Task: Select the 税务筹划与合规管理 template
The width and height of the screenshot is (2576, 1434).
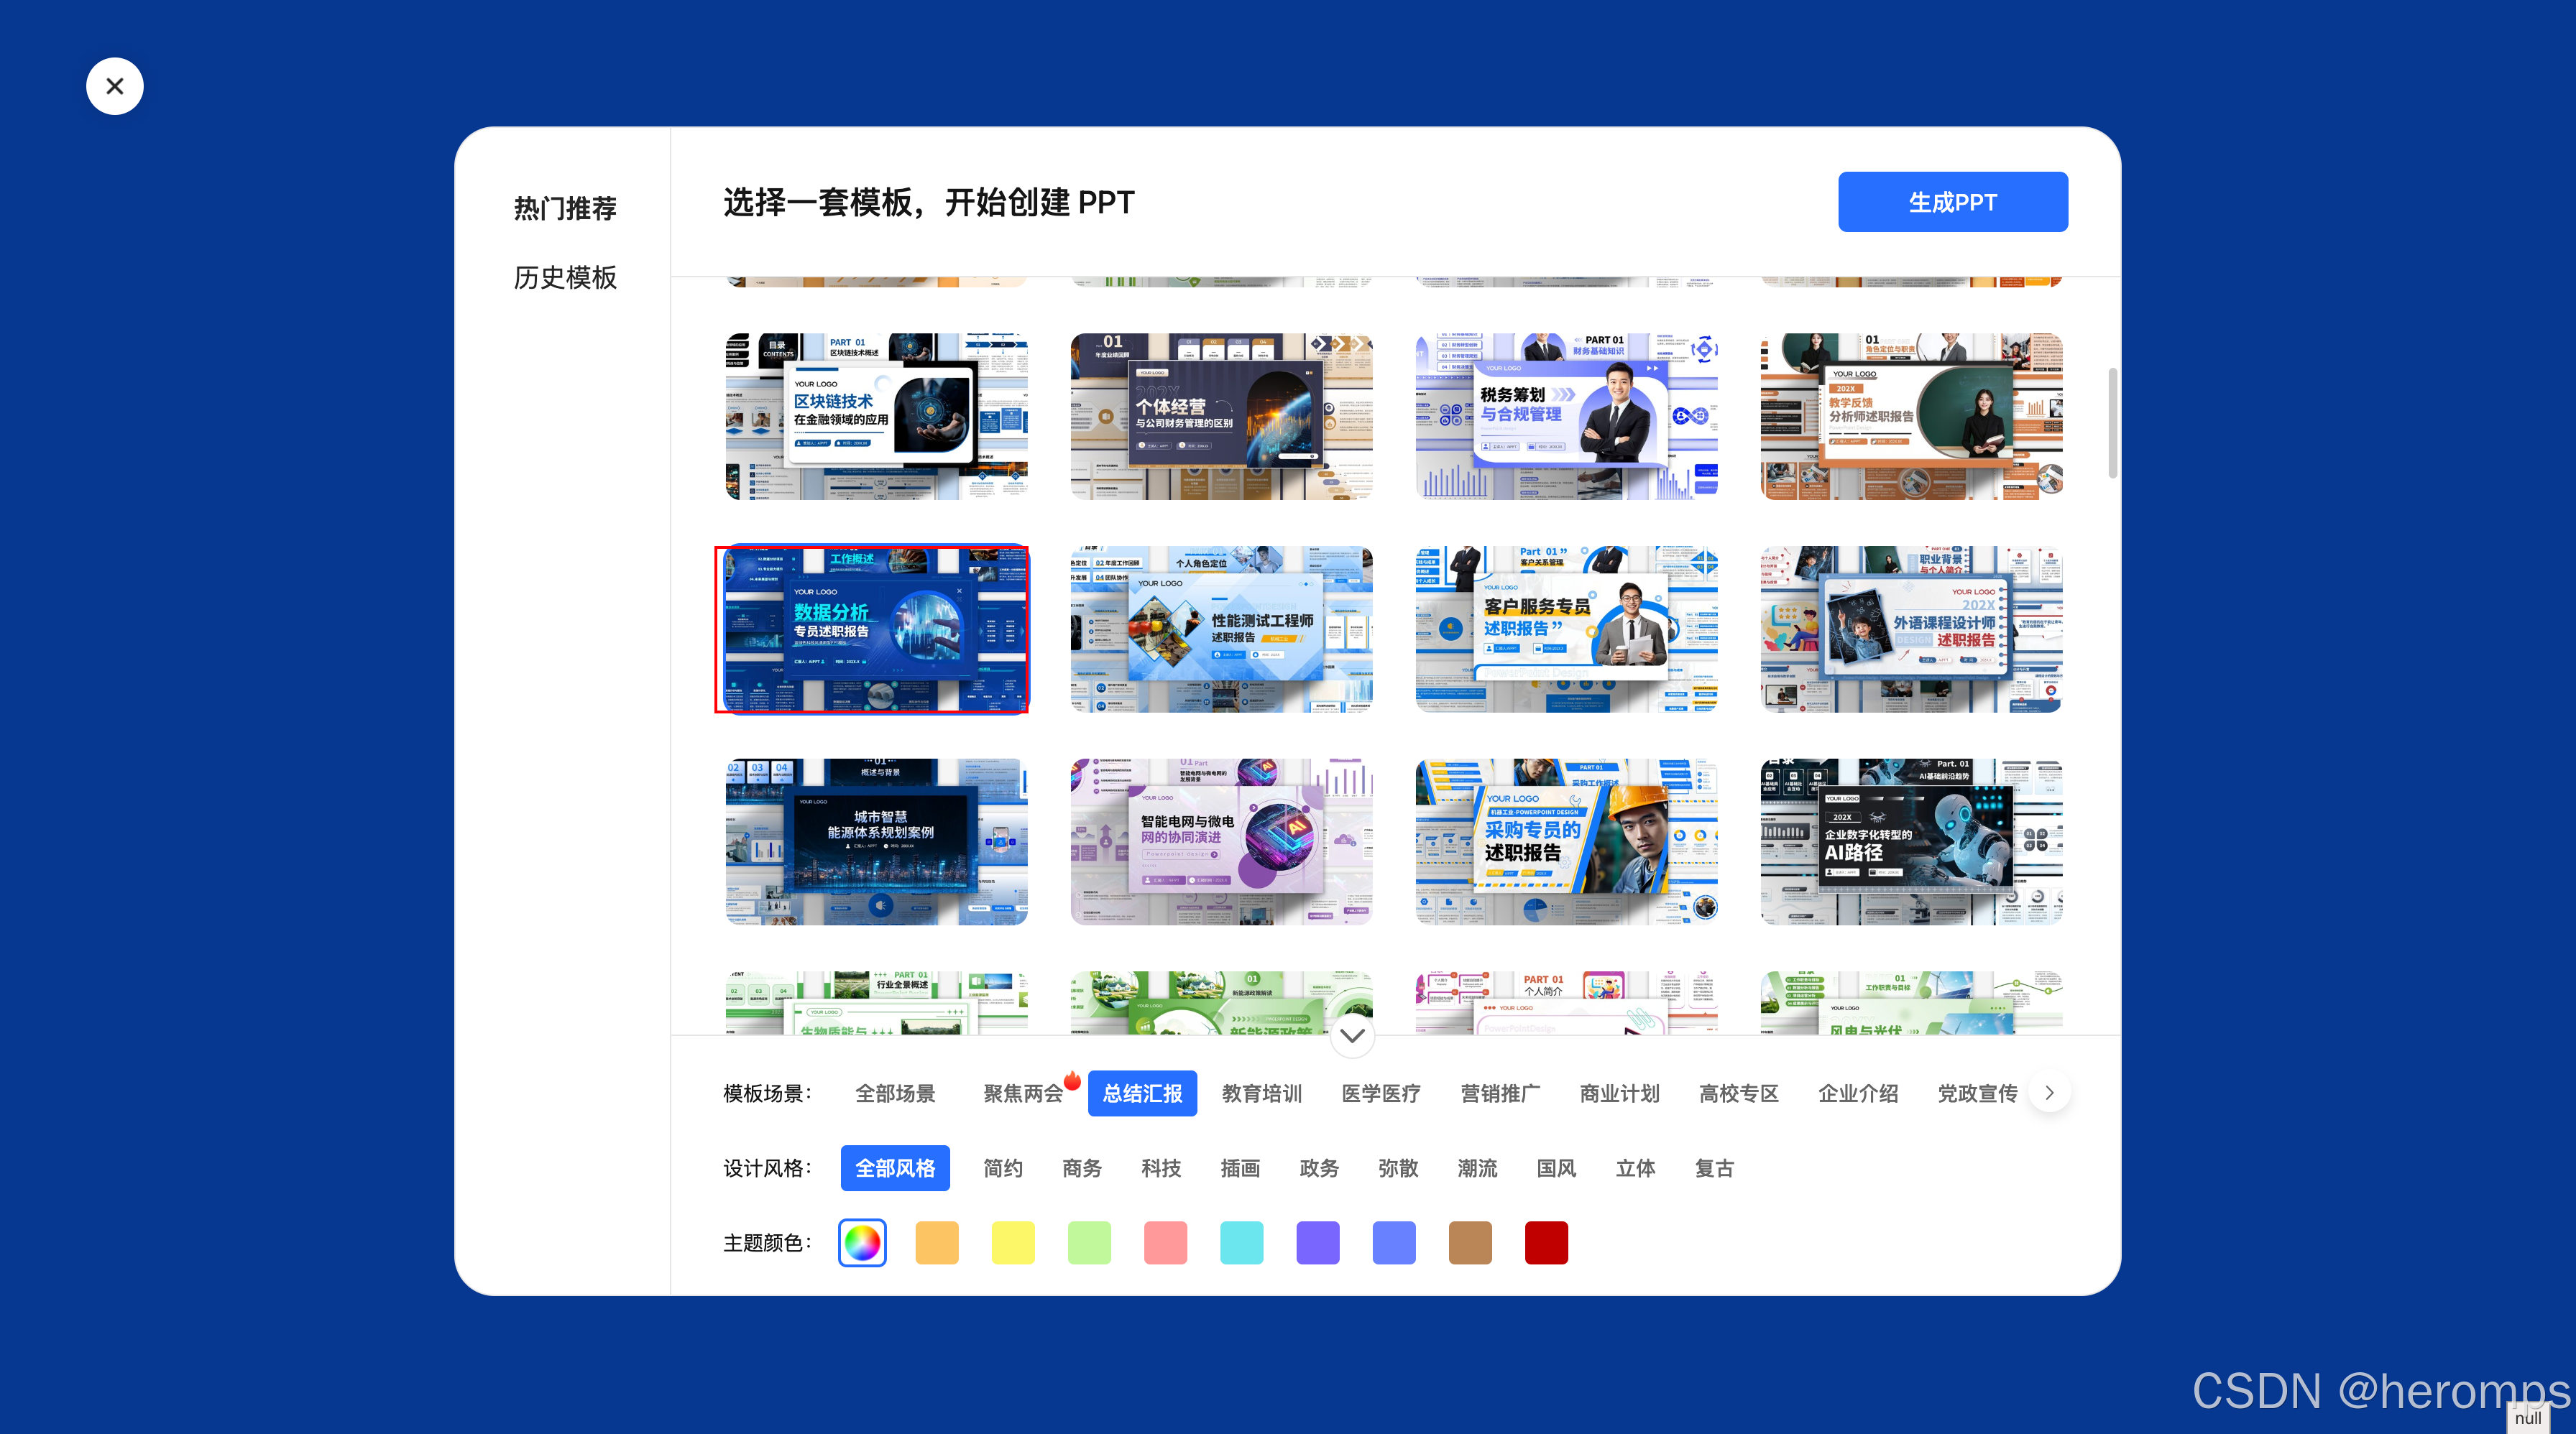Action: (x=1566, y=417)
